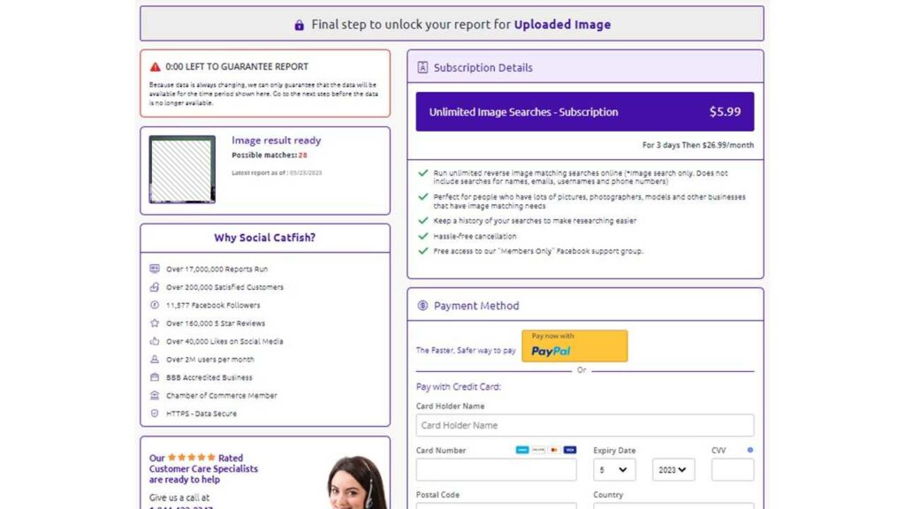905x509 pixels.
Task: Click the thumbs-up Likes icon
Action: click(155, 341)
